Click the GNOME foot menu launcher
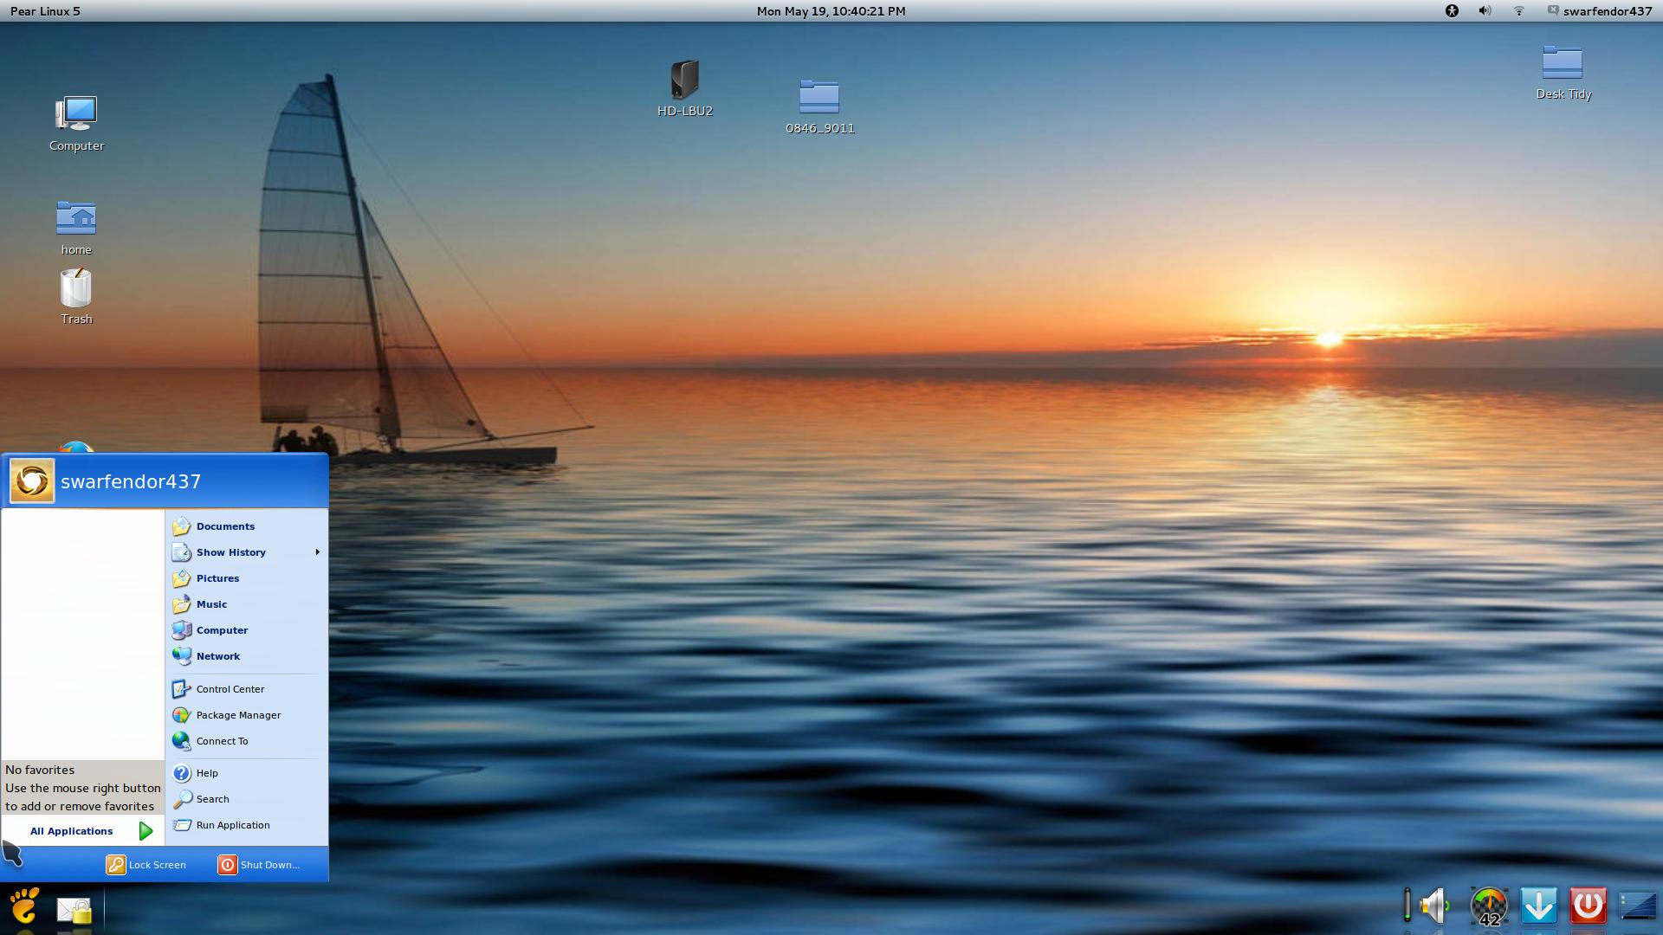This screenshot has width=1663, height=935. [24, 906]
